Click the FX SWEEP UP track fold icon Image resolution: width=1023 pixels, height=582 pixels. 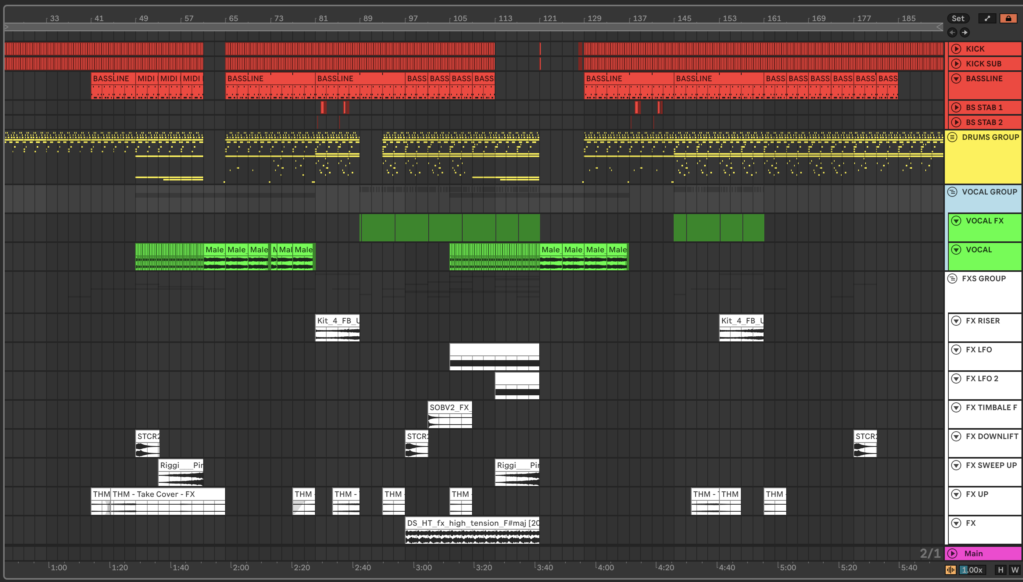coord(956,465)
